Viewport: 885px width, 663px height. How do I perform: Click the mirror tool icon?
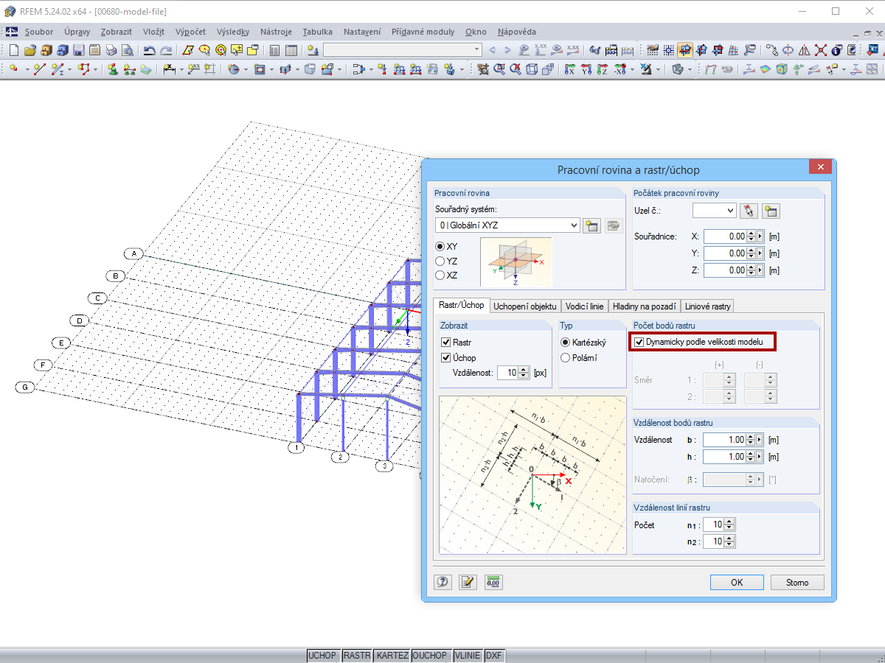tap(804, 50)
